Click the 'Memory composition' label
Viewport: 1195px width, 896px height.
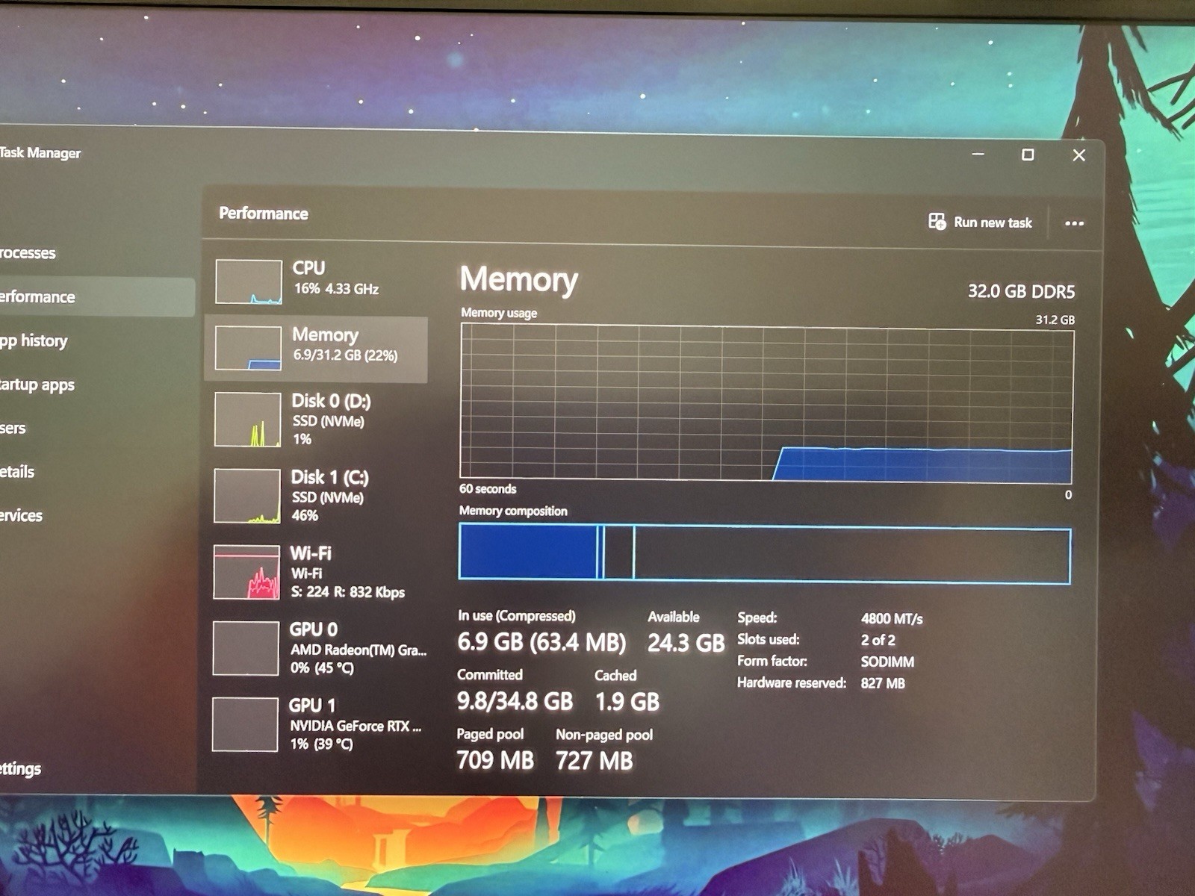pos(513,511)
